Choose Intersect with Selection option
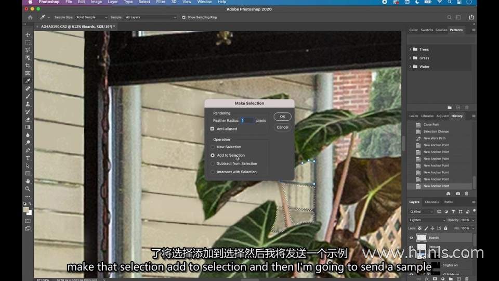 (x=213, y=172)
